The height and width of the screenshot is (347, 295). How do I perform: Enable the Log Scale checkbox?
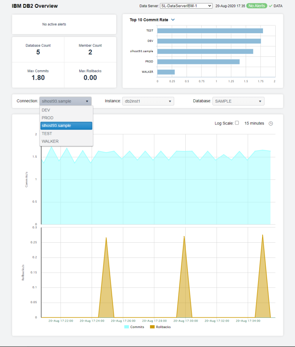(x=237, y=123)
